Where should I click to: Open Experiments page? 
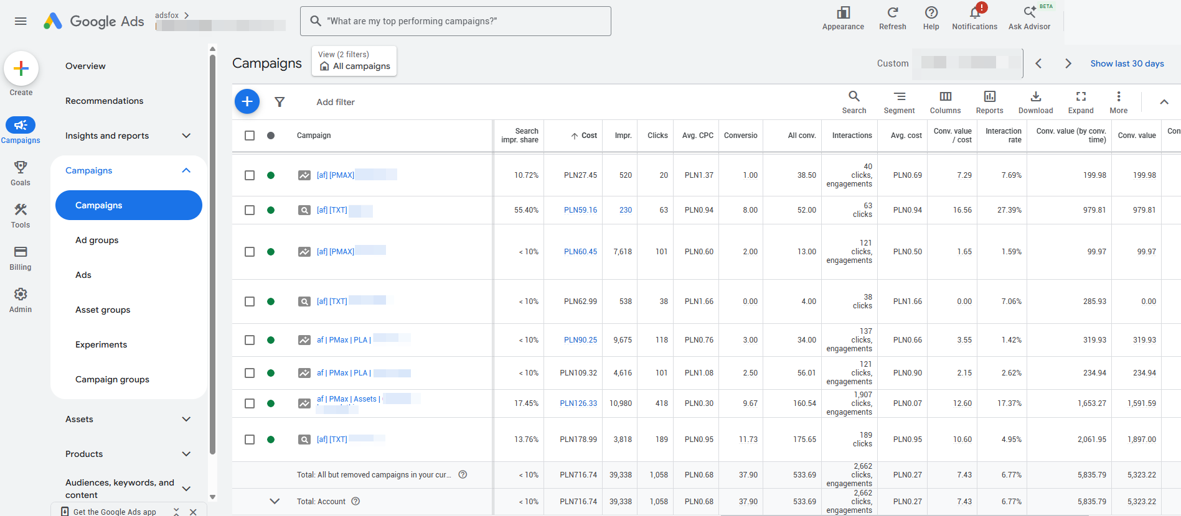coord(101,344)
